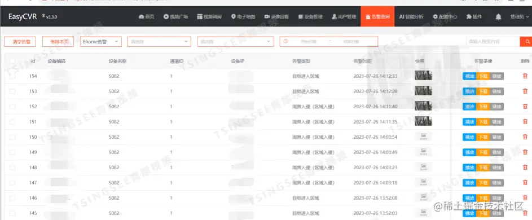Image resolution: width=532 pixels, height=220 pixels.
Task: Open snapshot placeholder for record 148
Action: (x=423, y=167)
